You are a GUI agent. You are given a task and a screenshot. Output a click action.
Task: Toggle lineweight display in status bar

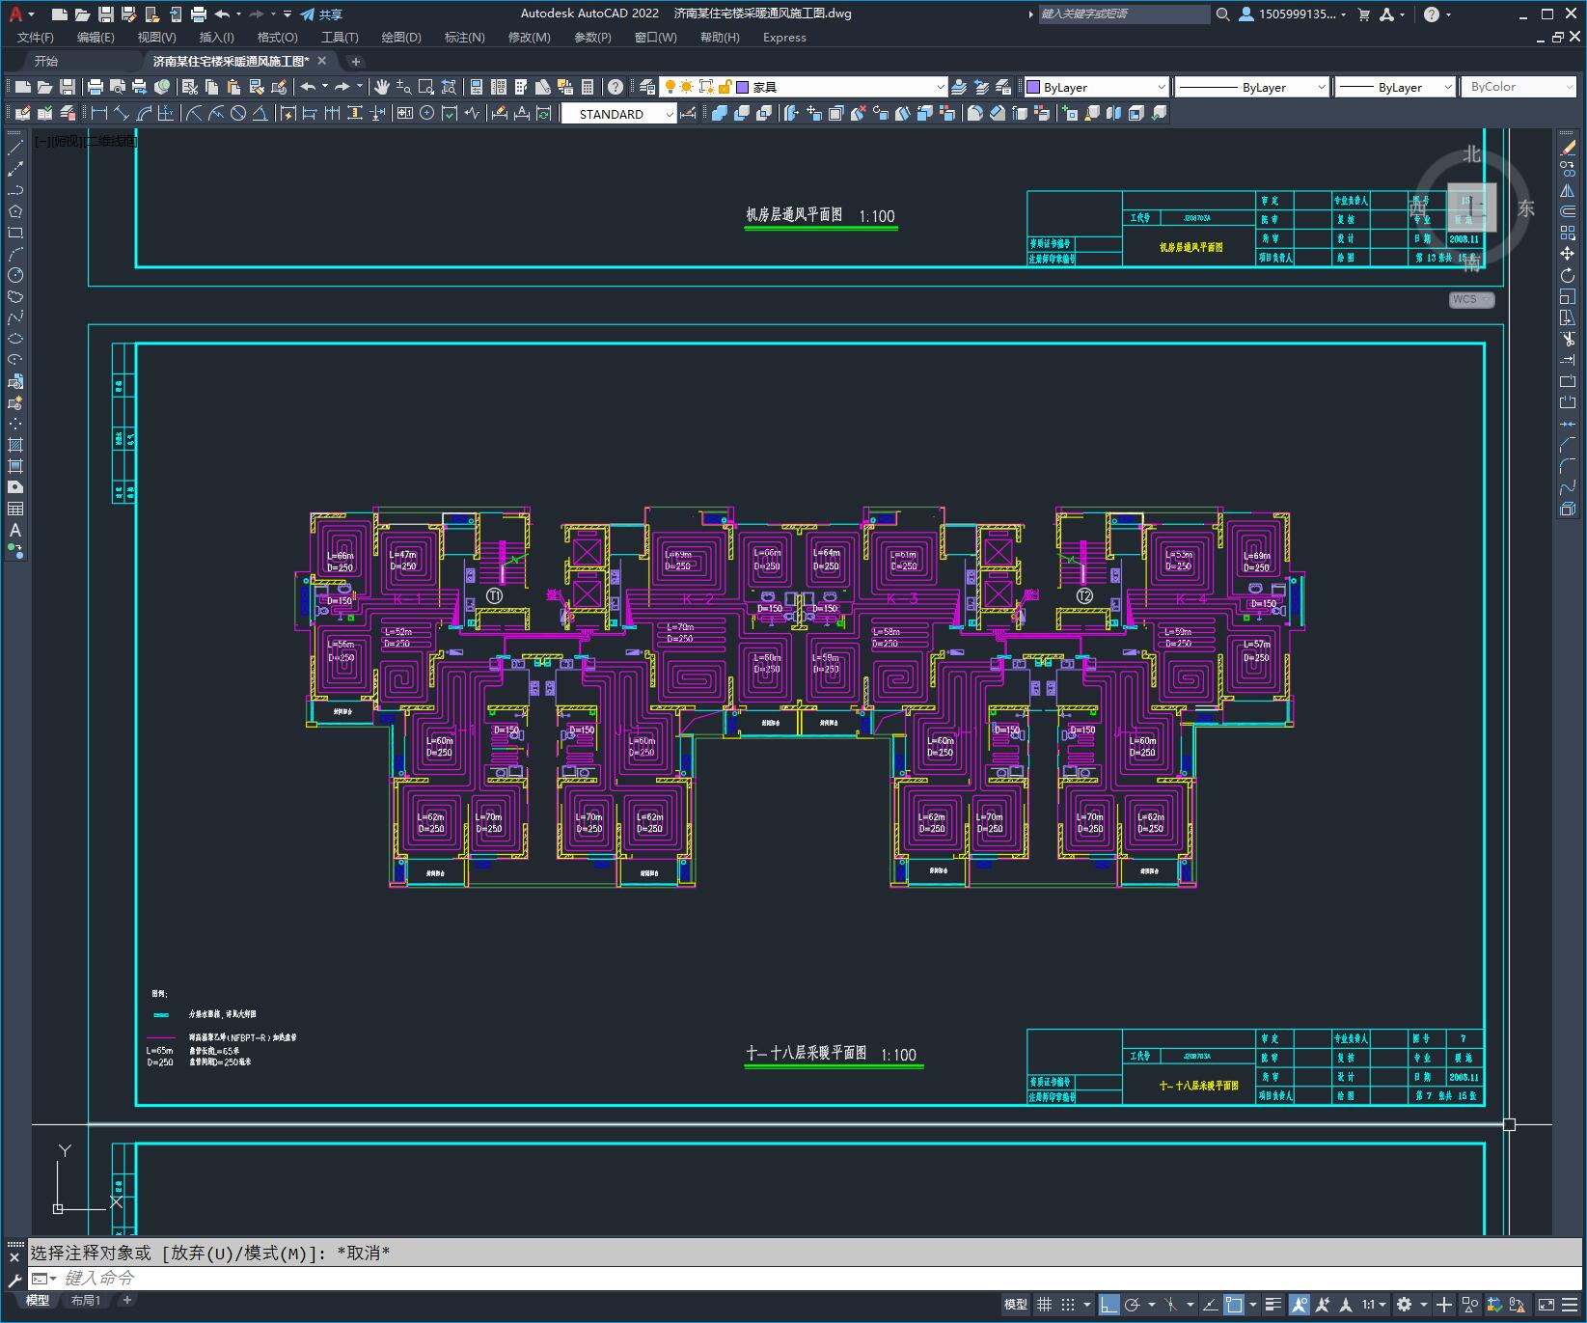1273,1305
